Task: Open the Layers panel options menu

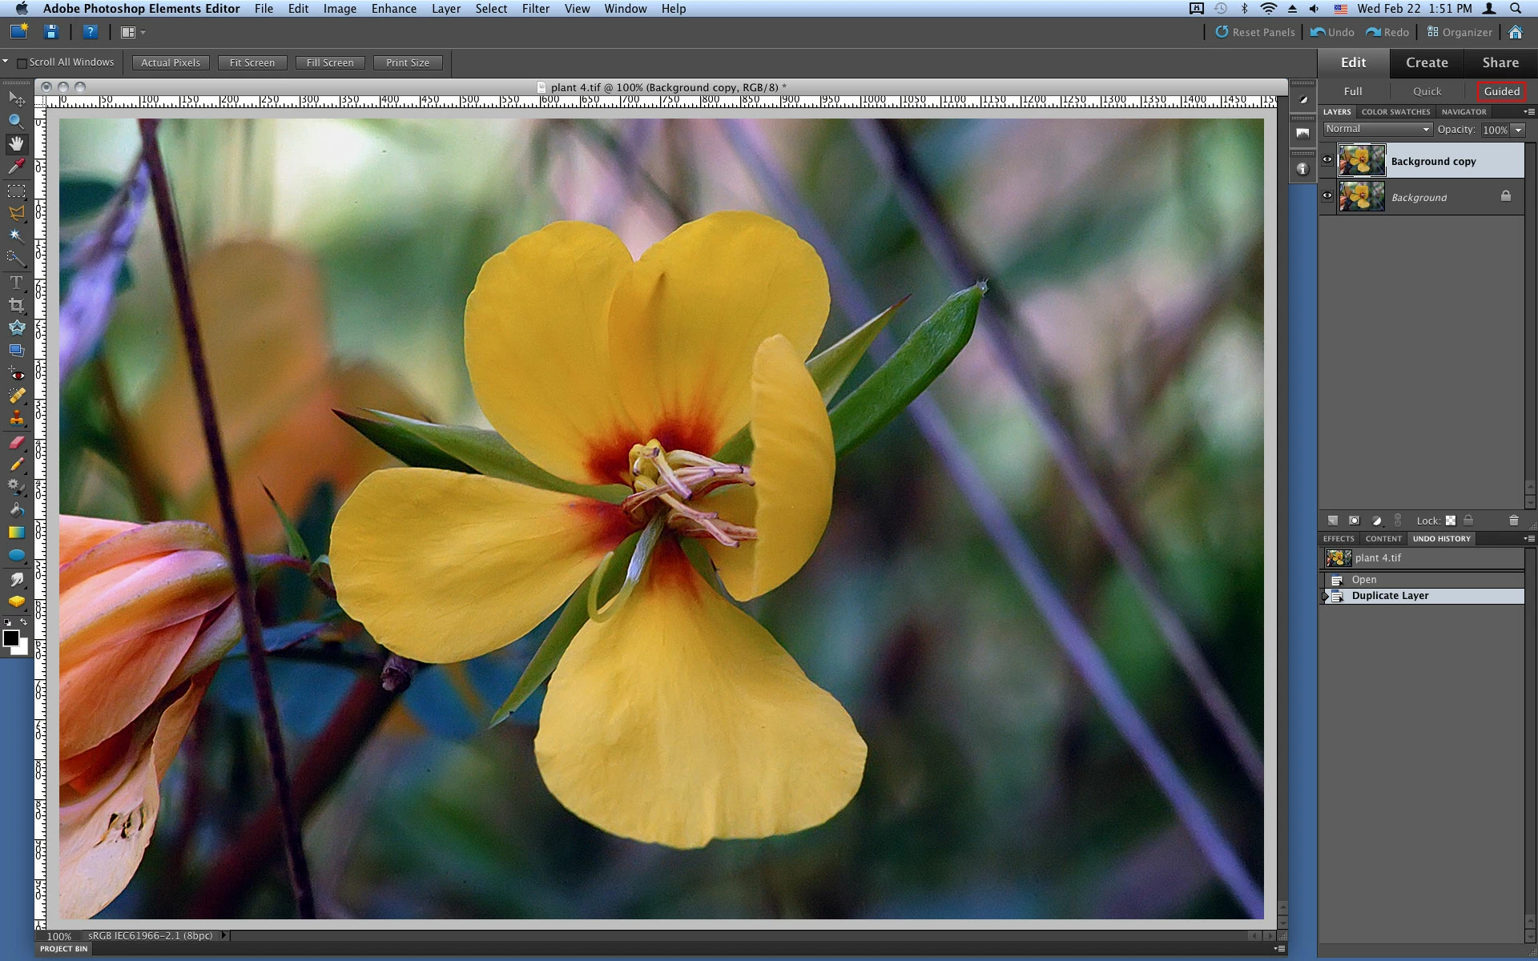Action: pos(1528,112)
